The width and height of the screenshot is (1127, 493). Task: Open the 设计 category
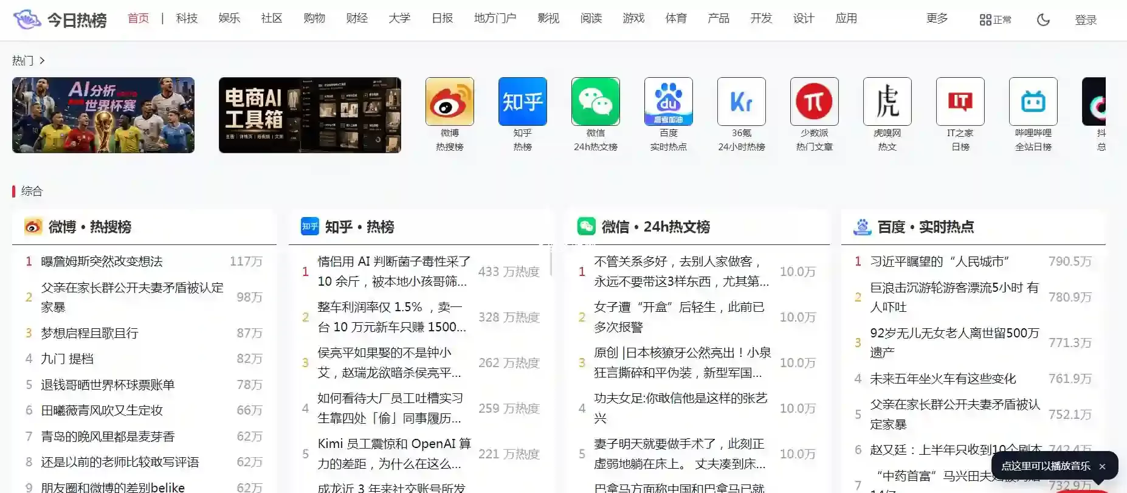(804, 18)
